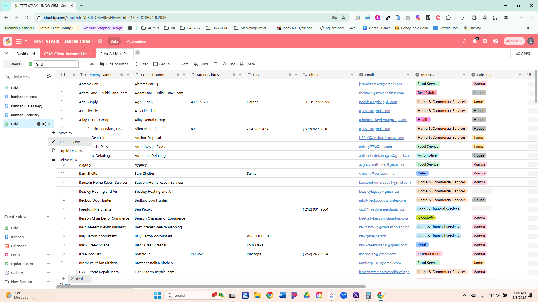Choose Move to... in context menu
538x302 pixels.
[70, 133]
